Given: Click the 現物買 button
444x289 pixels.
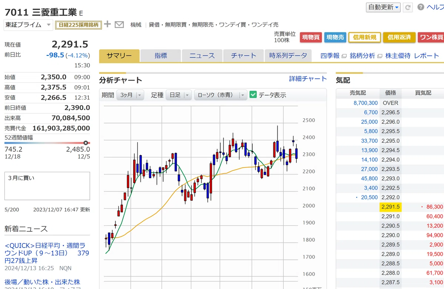Looking at the screenshot, I should pos(311,37).
